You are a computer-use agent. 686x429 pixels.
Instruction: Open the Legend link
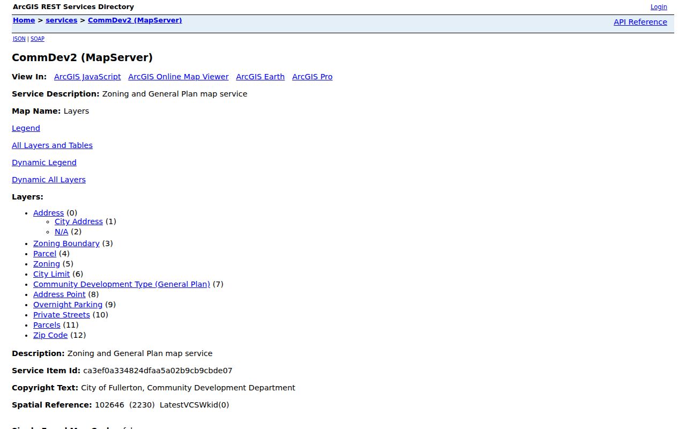pos(26,128)
